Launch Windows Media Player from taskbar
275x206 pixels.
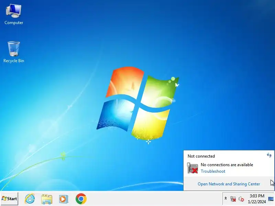coord(64,199)
